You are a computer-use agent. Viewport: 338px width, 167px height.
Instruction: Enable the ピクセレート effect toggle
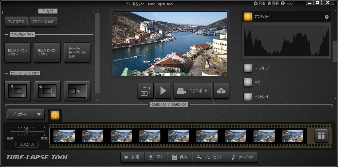[x=248, y=97]
